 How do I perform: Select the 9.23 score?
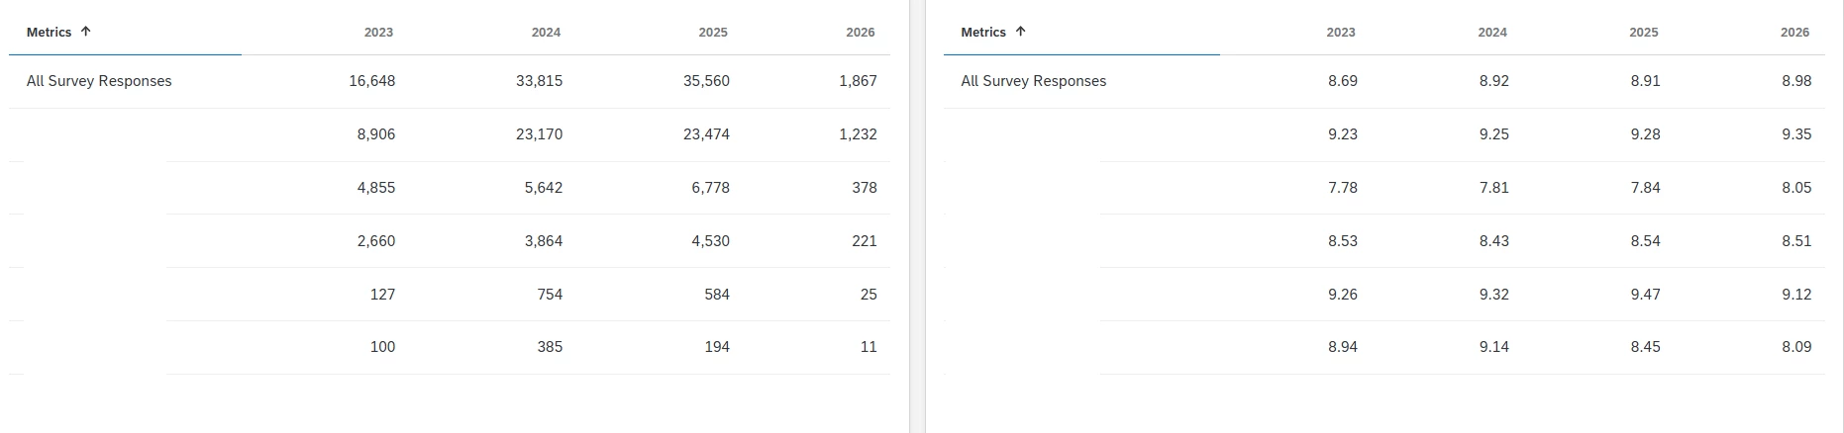[1343, 134]
